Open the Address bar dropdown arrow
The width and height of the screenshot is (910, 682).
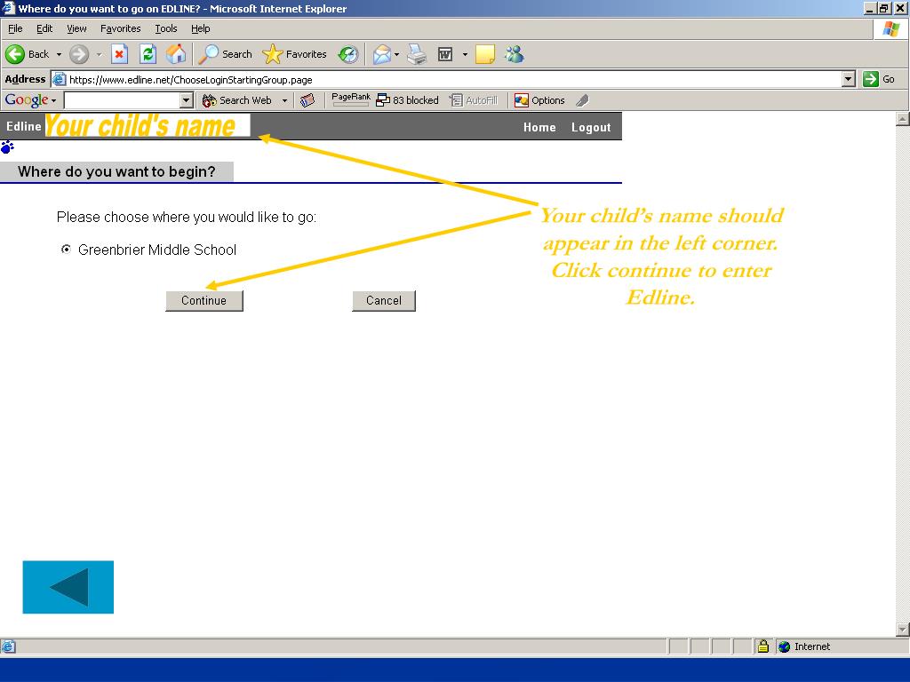click(849, 79)
